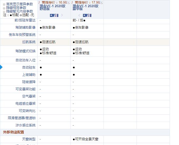Click the 陡坡缓降 parameter label
This screenshot has height=145, width=179.
coord(29,82)
